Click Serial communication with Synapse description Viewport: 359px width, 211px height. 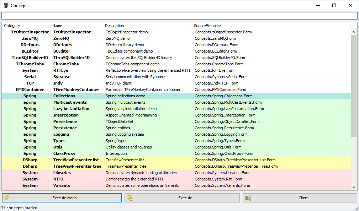click(x=135, y=77)
